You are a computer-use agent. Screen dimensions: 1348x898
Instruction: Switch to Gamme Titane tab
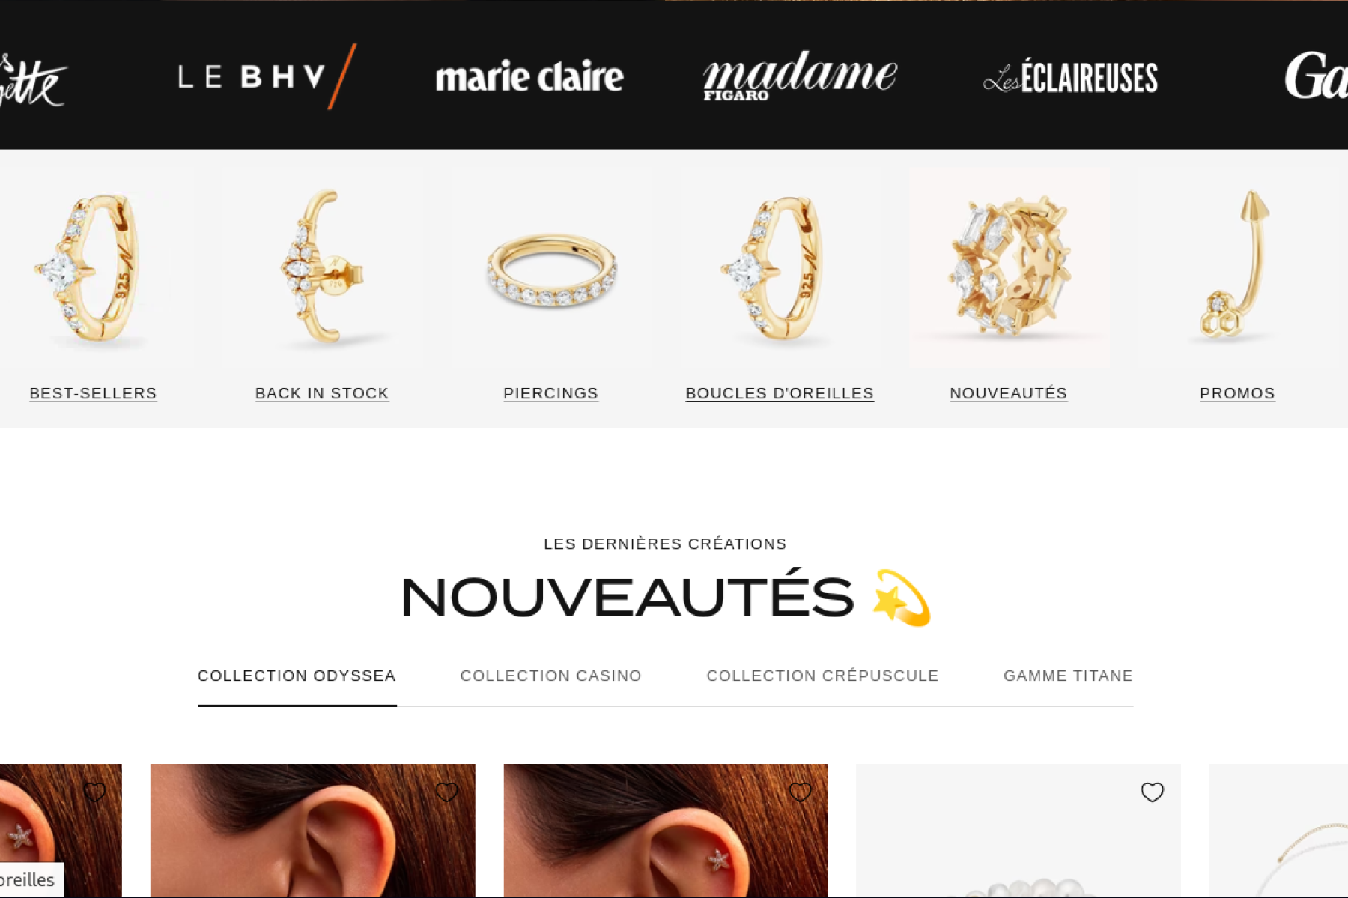click(x=1068, y=676)
